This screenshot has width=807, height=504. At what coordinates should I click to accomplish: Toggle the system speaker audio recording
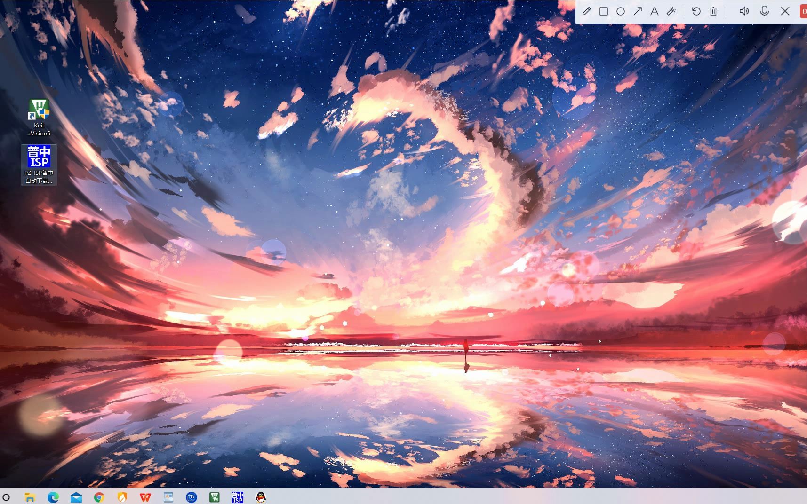click(744, 11)
